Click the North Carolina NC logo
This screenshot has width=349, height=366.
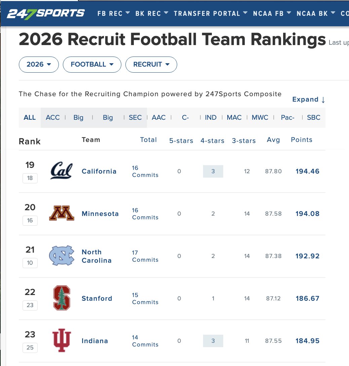(x=62, y=256)
